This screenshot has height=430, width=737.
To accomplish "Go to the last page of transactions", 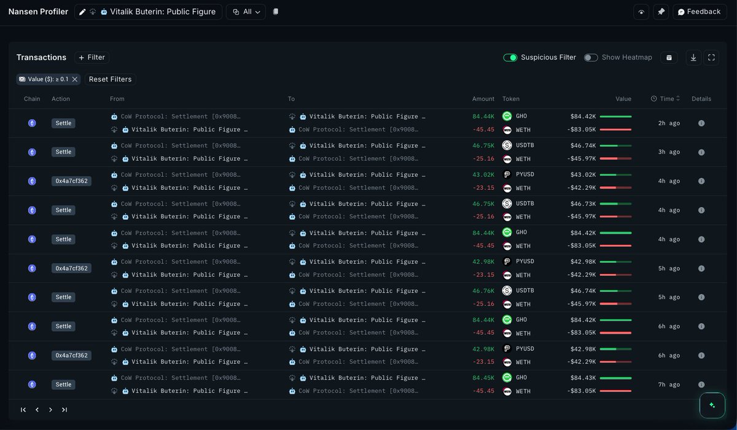I will (x=64, y=410).
